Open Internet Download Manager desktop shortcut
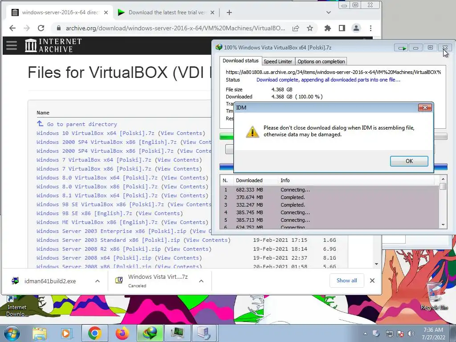 (17, 306)
